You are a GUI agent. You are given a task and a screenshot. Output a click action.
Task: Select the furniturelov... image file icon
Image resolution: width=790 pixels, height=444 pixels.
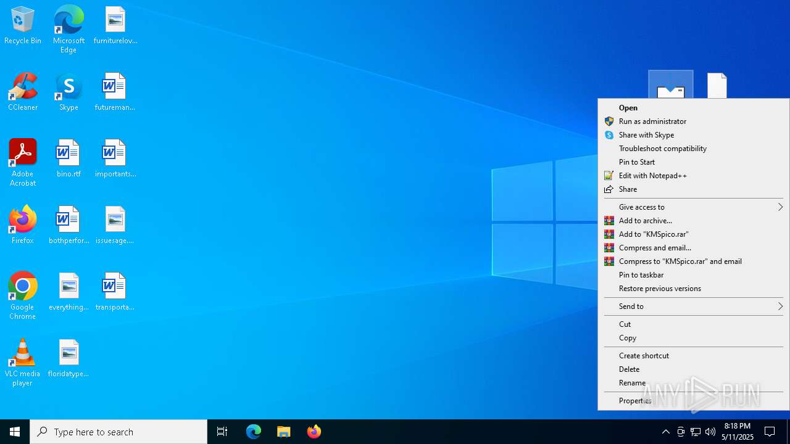coord(115,26)
